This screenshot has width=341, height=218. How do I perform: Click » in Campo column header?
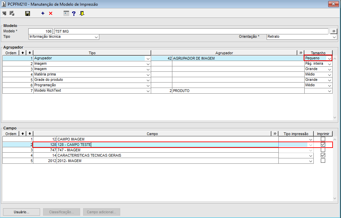click(275, 133)
